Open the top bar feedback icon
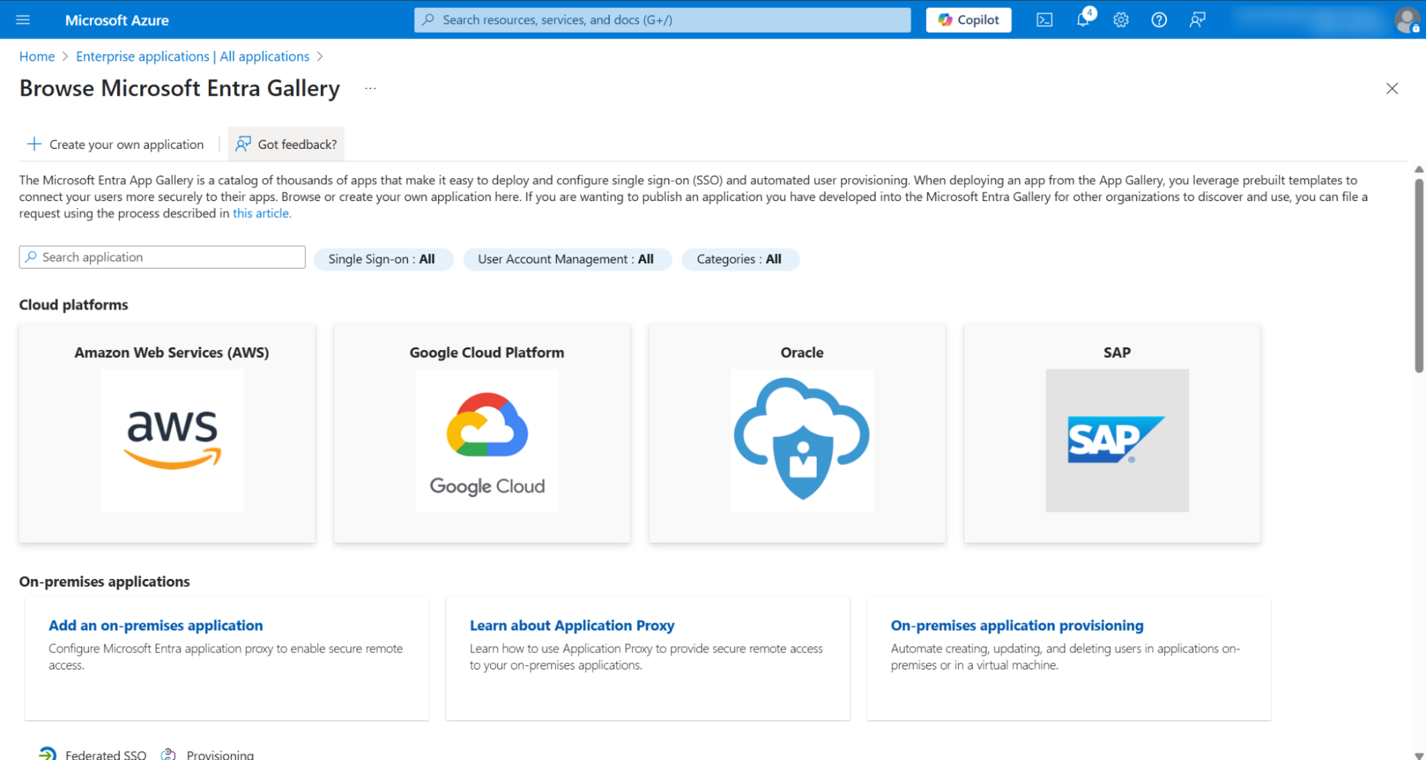Screen dimensions: 1426x760 point(1197,20)
